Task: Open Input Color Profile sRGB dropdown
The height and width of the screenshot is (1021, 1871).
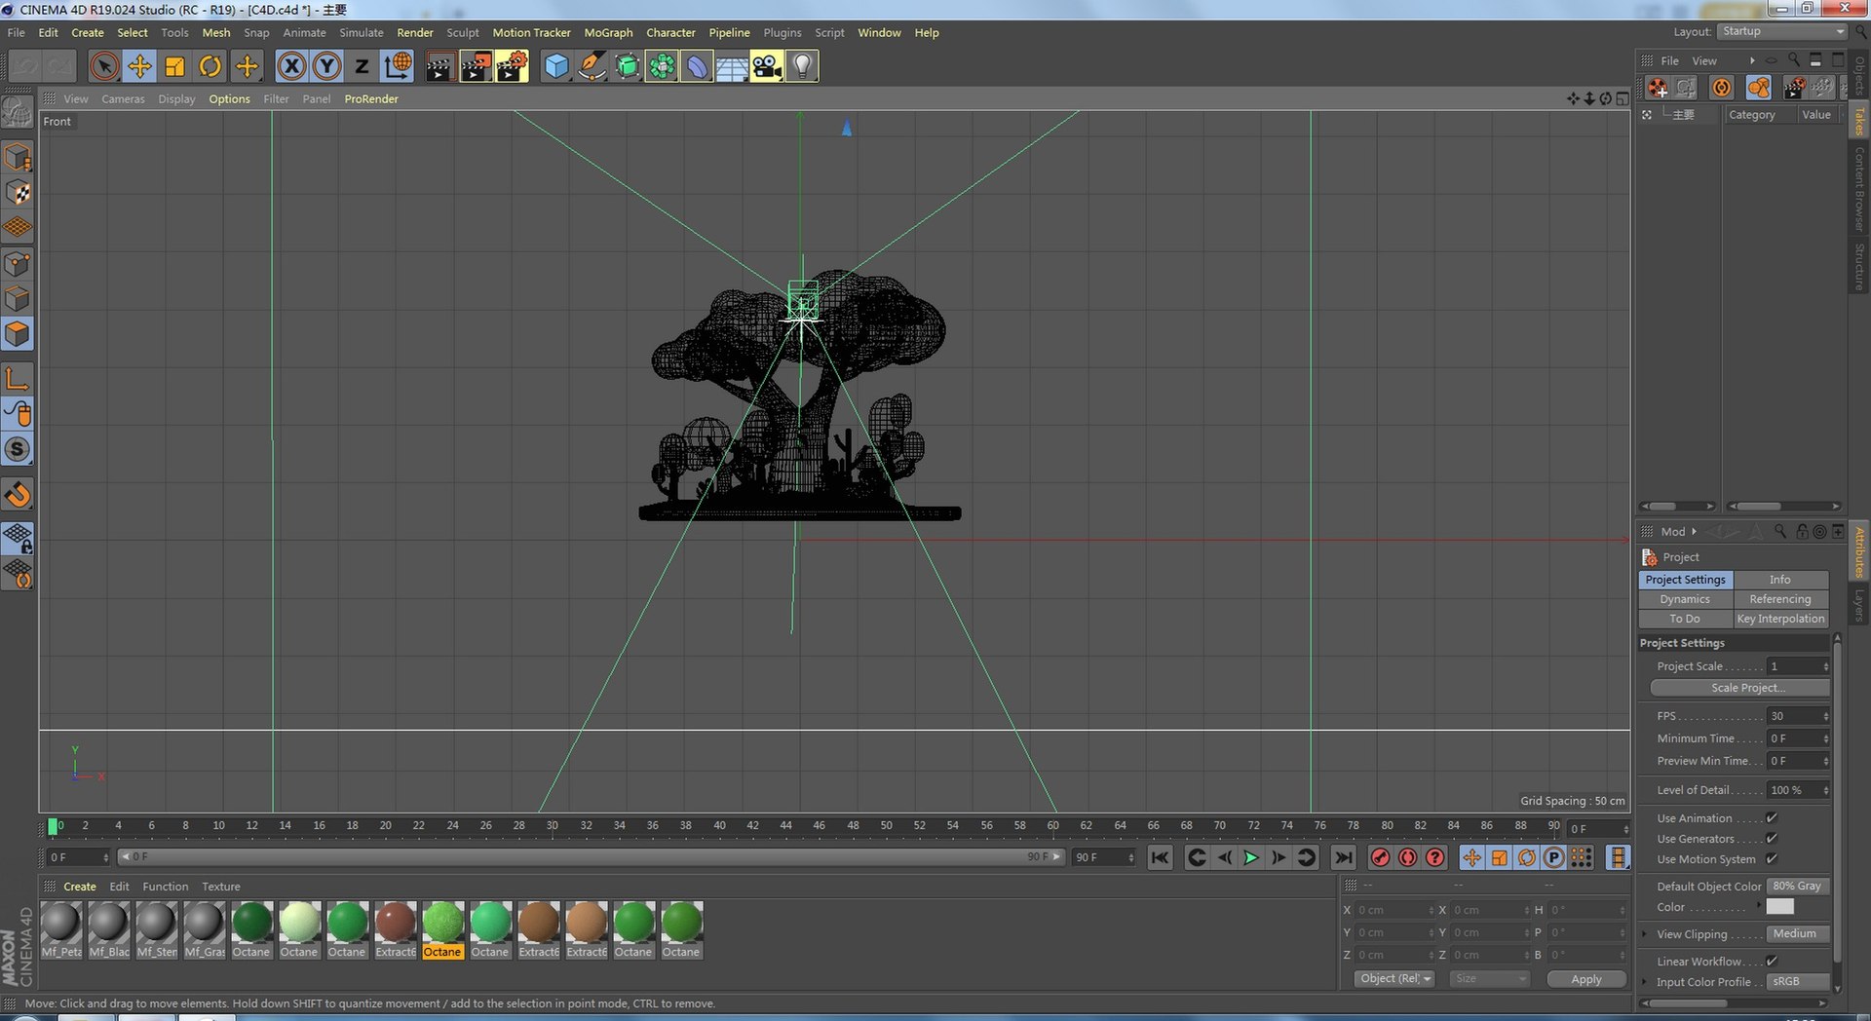Action: pyautogui.click(x=1798, y=982)
